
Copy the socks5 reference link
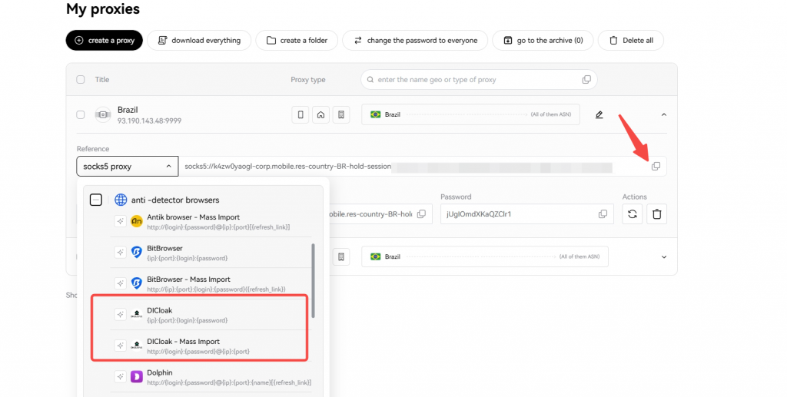point(656,166)
